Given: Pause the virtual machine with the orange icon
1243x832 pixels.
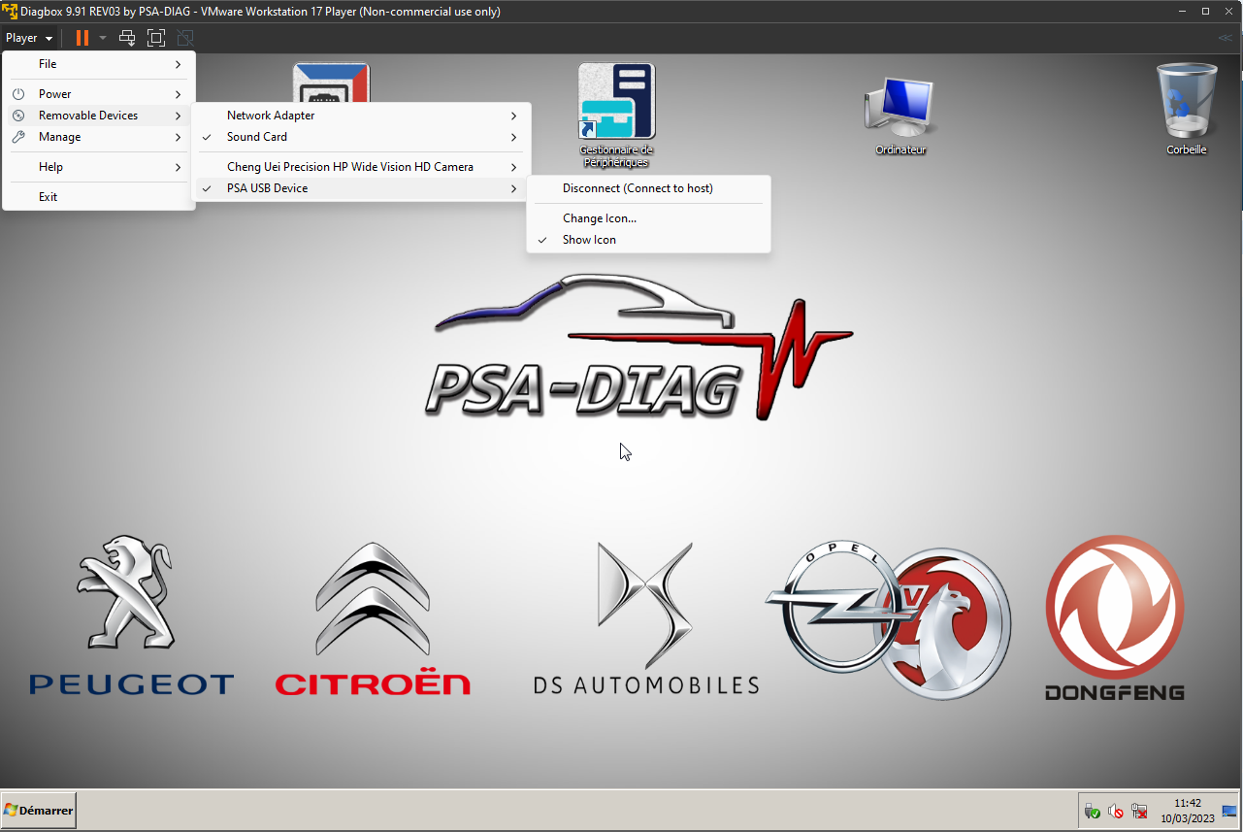Looking at the screenshot, I should (82, 38).
